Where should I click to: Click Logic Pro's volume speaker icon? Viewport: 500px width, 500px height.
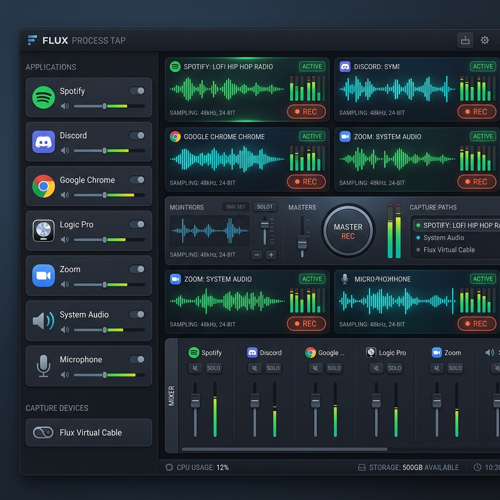coord(65,239)
